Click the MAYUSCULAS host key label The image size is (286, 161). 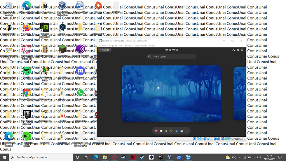pos(237,139)
